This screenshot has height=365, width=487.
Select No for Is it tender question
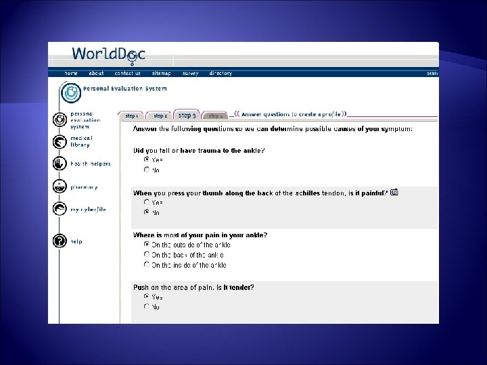(x=147, y=307)
